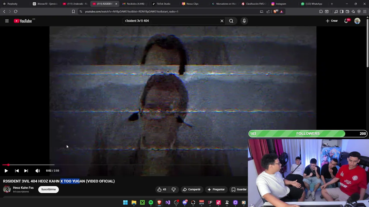Open the YouTube guide hamburger menu
The height and width of the screenshot is (207, 369).
(x=7, y=21)
